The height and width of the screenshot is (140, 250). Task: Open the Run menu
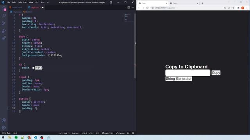point(43,2)
